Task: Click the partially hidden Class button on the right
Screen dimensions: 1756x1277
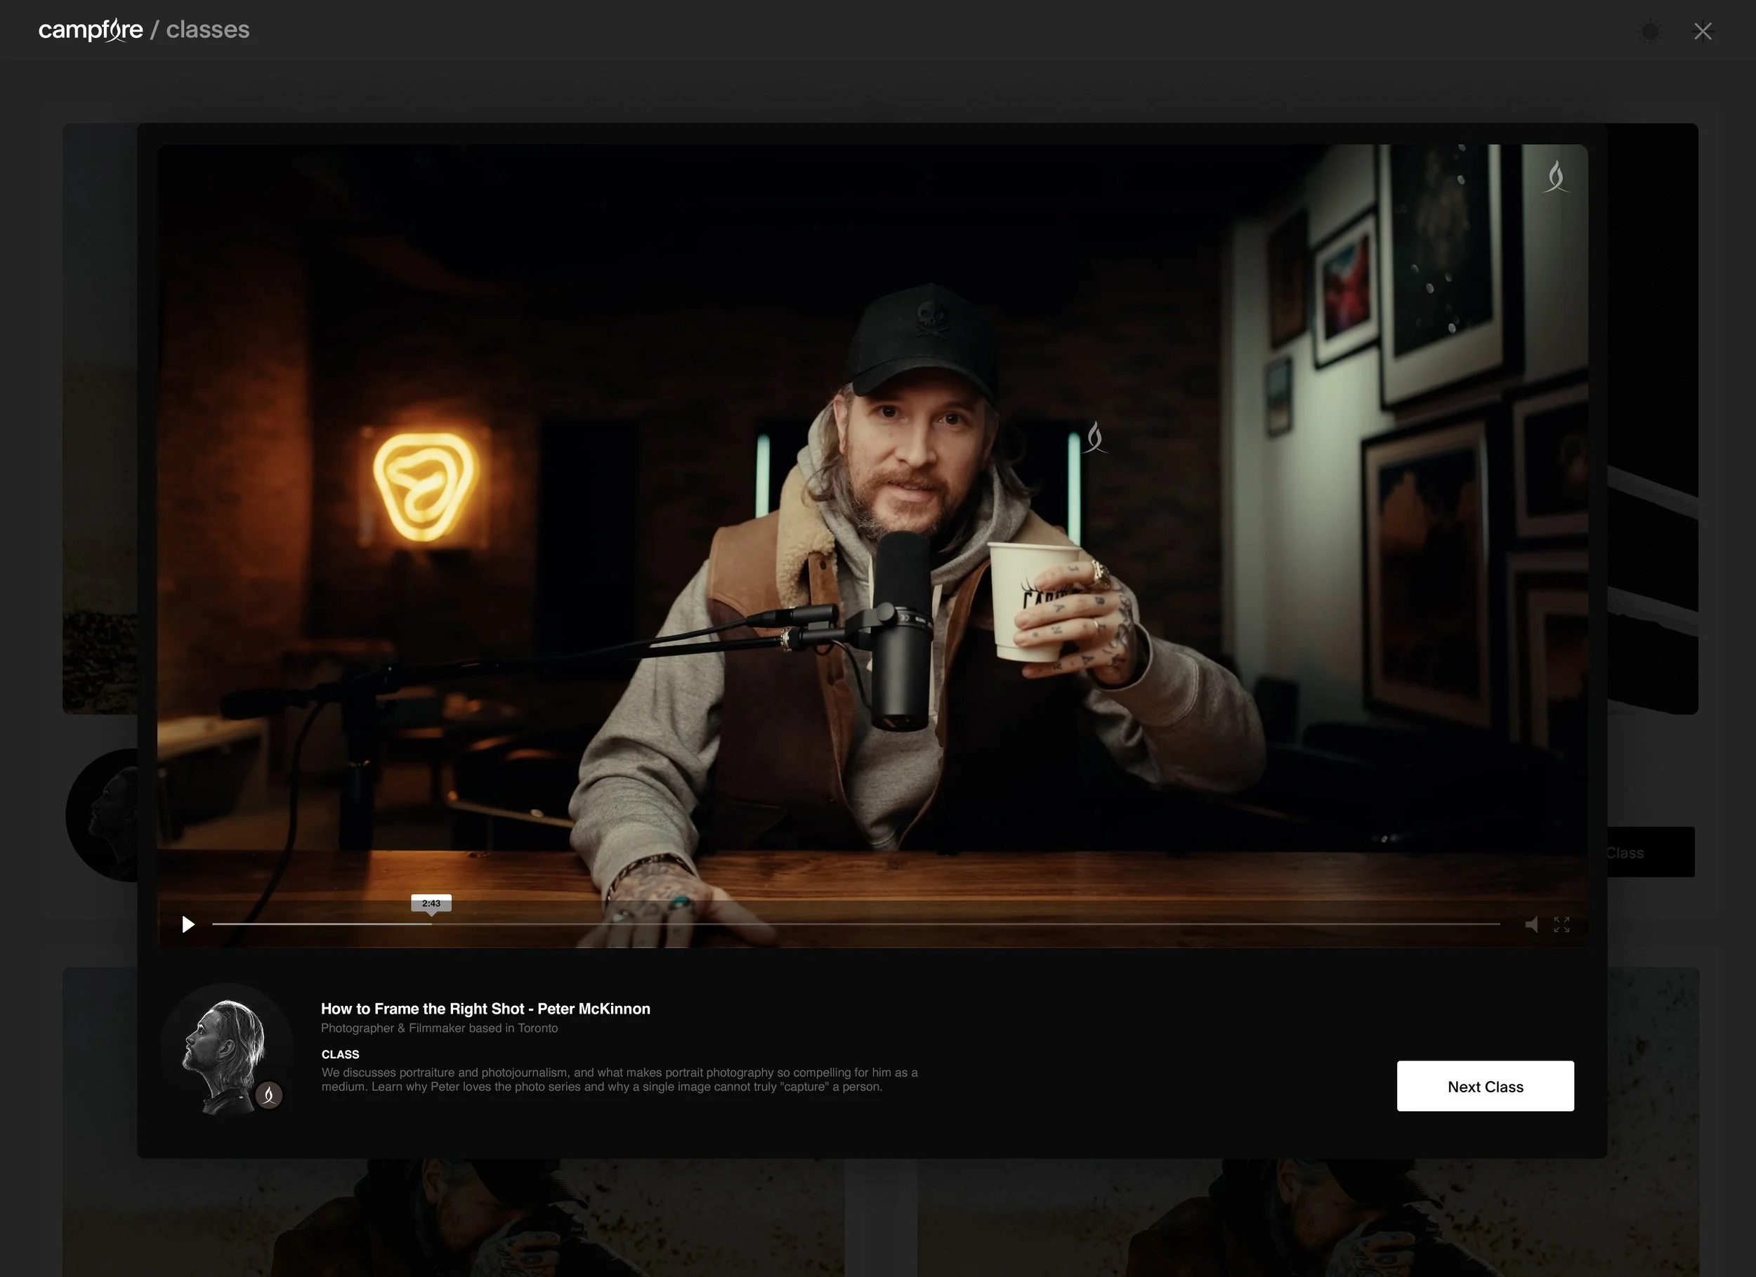Action: (1651, 853)
